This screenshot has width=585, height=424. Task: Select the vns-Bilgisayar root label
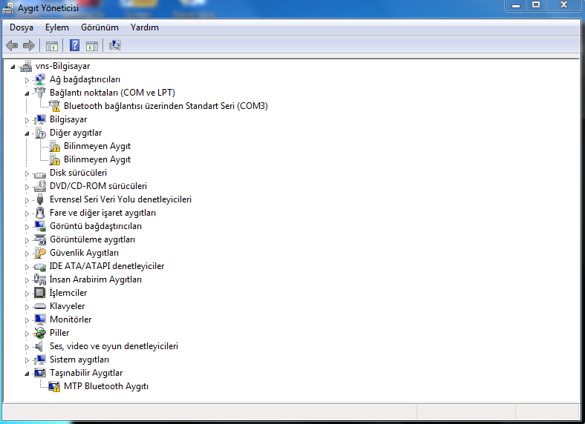(x=62, y=66)
